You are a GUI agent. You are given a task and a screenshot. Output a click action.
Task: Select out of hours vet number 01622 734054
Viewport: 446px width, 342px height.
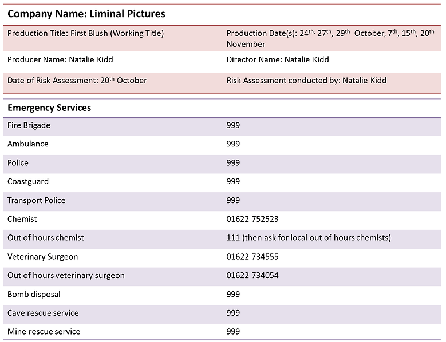pos(252,276)
